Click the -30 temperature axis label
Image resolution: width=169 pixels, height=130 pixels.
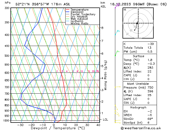20,125
